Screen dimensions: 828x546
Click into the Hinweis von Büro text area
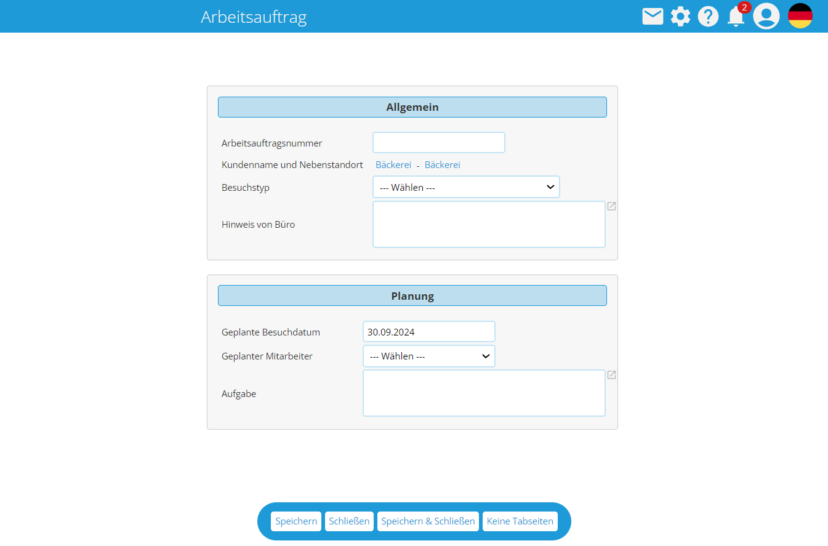(x=489, y=224)
